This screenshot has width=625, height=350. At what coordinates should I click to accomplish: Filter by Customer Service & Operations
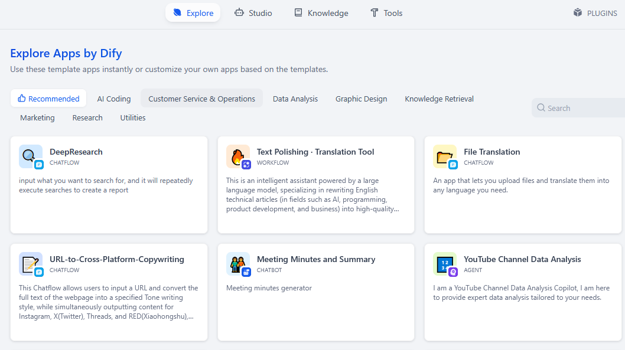(201, 99)
